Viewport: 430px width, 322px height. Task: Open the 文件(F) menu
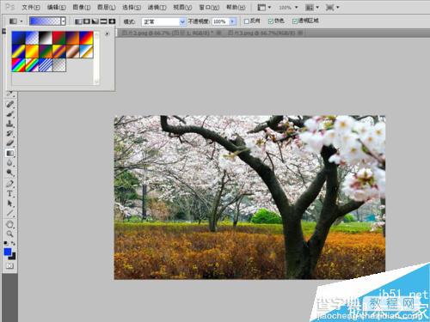pyautogui.click(x=31, y=7)
